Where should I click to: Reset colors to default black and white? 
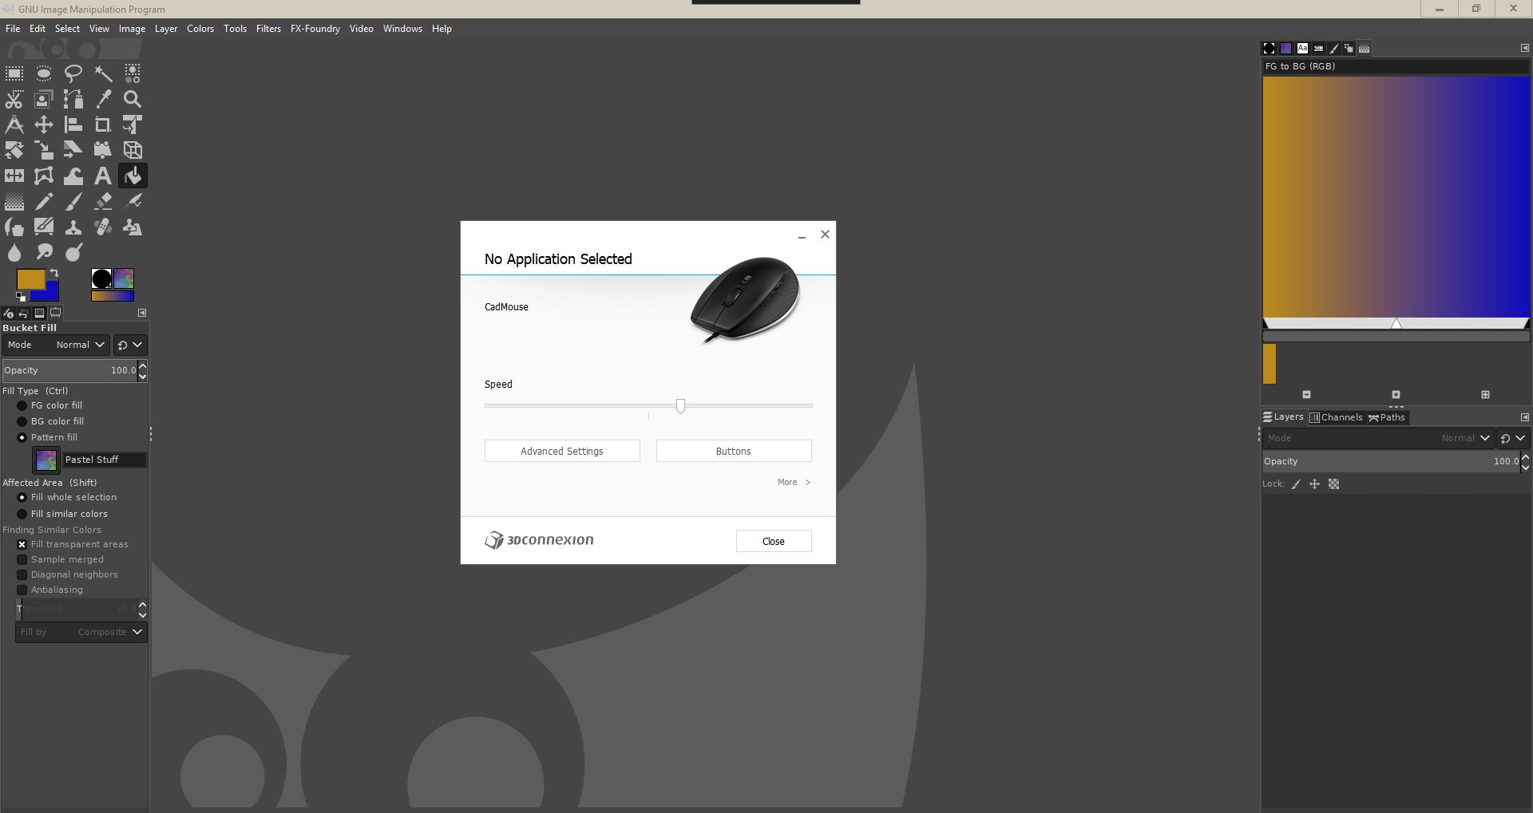(x=21, y=296)
